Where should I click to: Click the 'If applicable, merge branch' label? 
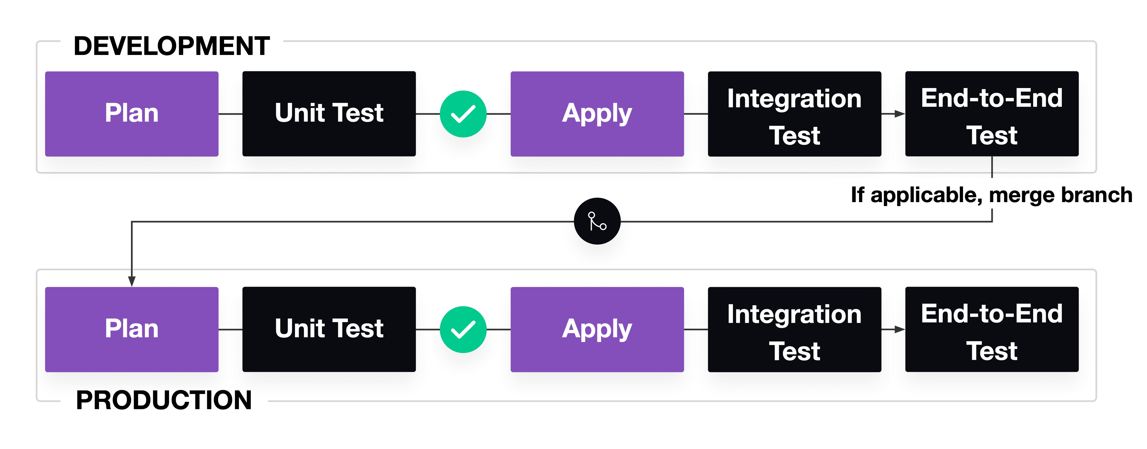point(991,195)
